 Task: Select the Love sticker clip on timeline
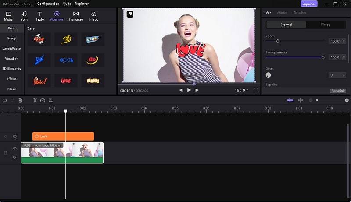(x=63, y=136)
